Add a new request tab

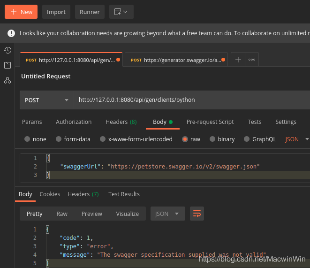click(238, 60)
